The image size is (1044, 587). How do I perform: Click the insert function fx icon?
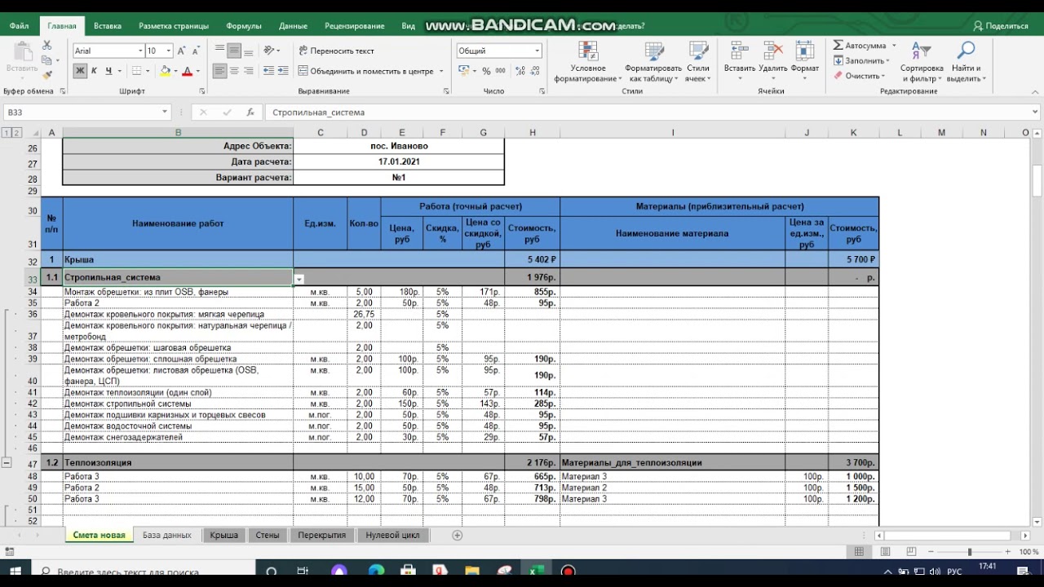click(x=250, y=113)
